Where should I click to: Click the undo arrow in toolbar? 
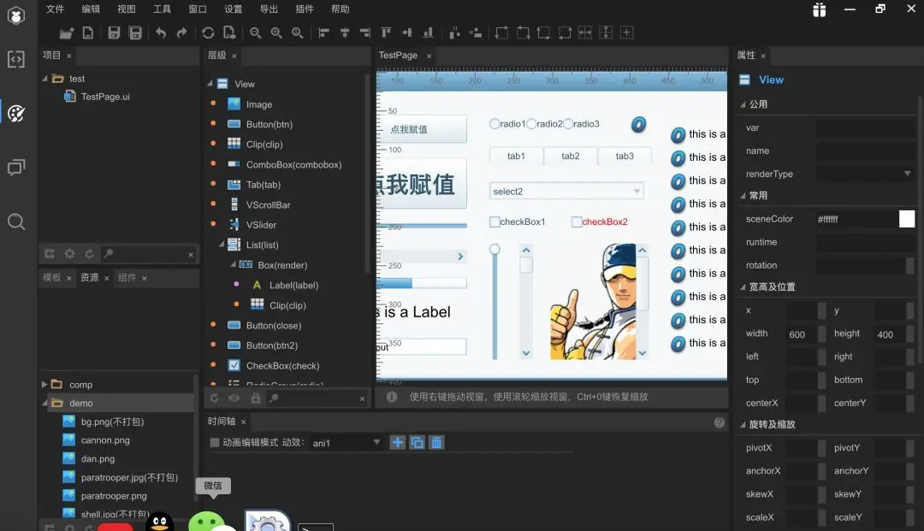tap(160, 33)
